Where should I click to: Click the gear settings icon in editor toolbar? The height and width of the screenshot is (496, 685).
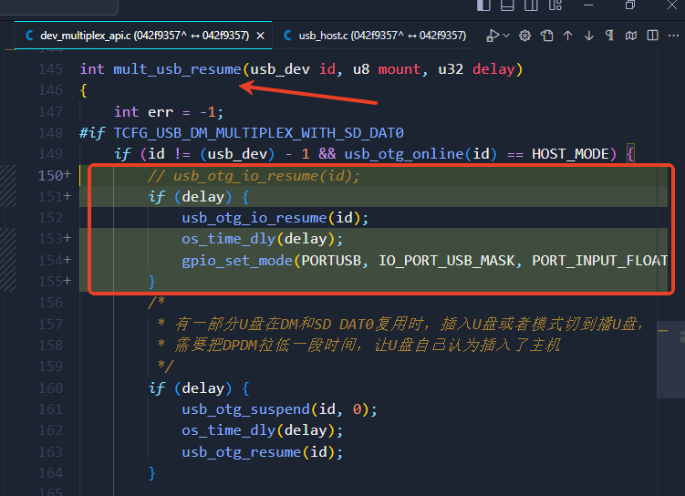tap(524, 36)
